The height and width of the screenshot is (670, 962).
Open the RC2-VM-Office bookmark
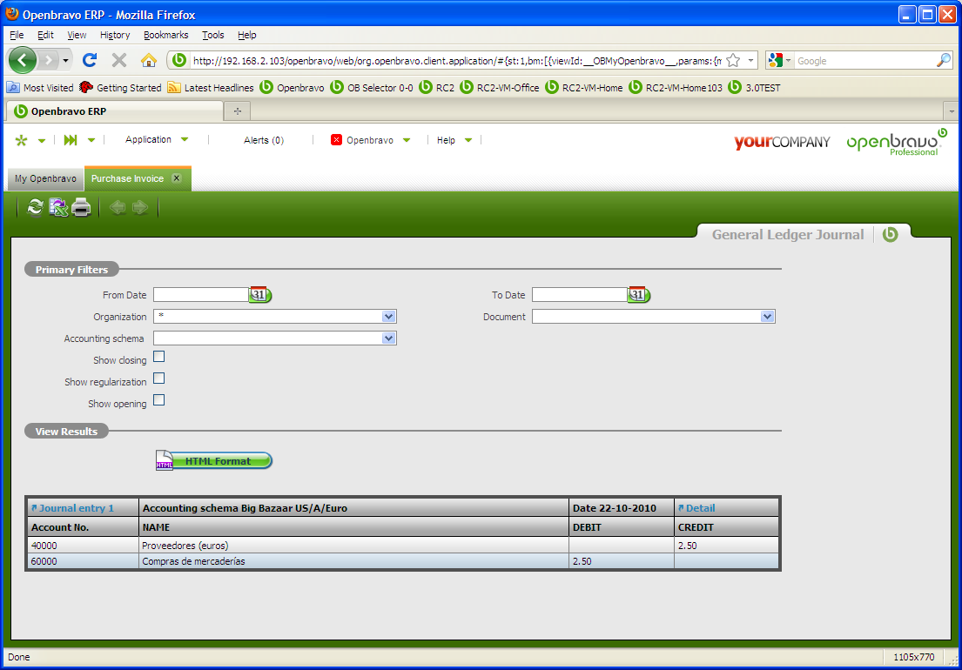(x=500, y=88)
